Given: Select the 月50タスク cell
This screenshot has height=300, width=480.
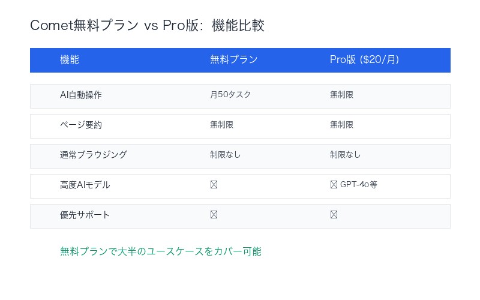Looking at the screenshot, I should (x=230, y=95).
